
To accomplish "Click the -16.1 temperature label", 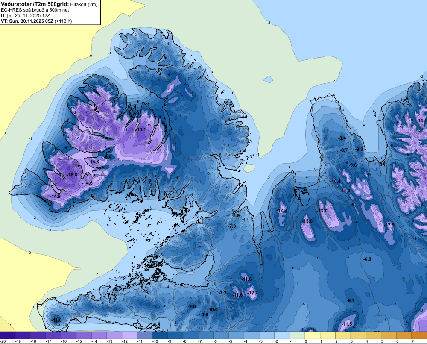I will tap(140, 130).
